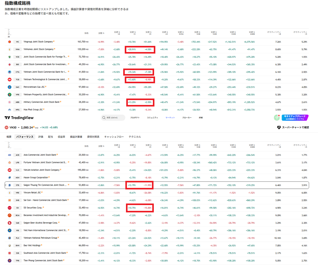Click スーパーチャートで確認 button

coord(293,127)
